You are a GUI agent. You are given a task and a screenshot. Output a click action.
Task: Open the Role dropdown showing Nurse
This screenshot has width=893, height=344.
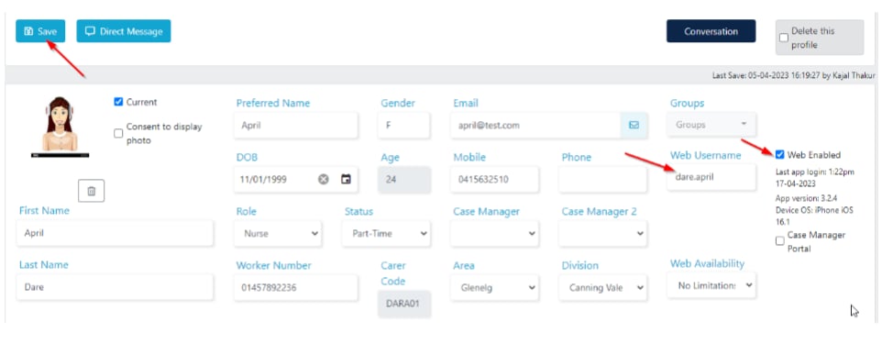coord(278,234)
